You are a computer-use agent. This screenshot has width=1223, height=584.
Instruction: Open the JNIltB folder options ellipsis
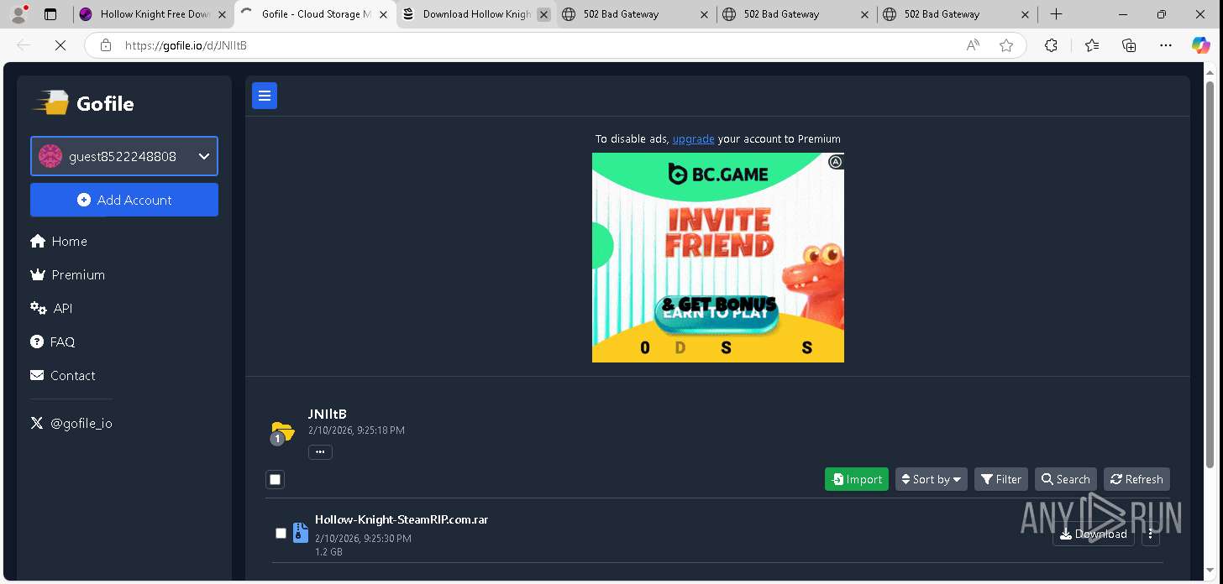click(320, 452)
